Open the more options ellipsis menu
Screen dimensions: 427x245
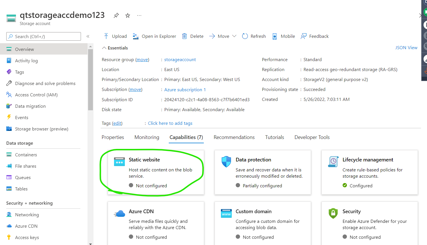tap(139, 15)
